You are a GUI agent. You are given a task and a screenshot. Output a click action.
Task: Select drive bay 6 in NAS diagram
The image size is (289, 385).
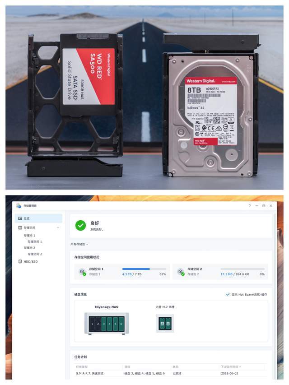121,324
